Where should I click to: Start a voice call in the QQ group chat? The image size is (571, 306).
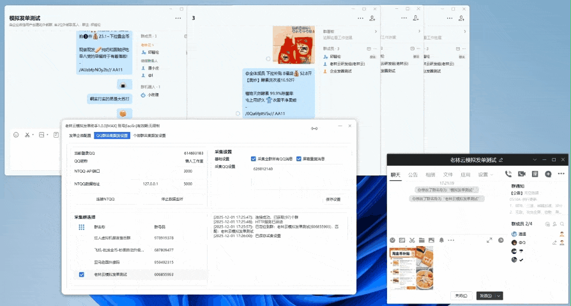[x=508, y=174]
